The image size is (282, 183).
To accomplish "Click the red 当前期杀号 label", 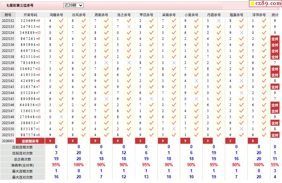I will (30, 141).
